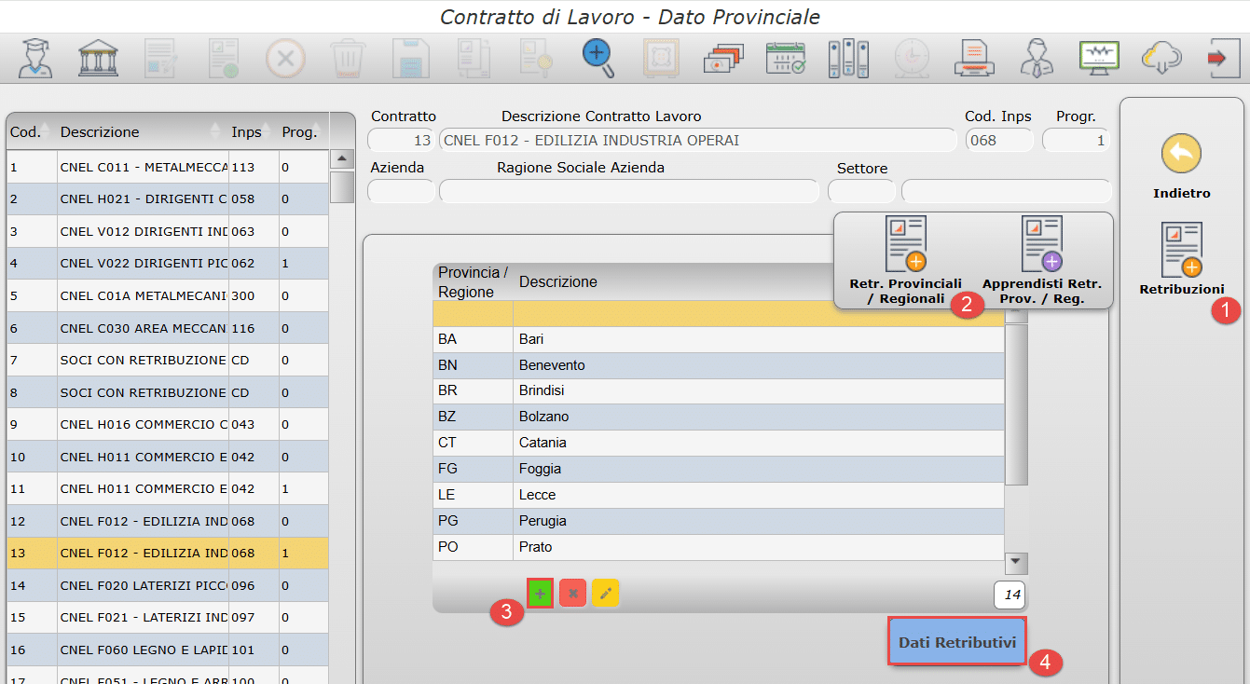The height and width of the screenshot is (684, 1250).
Task: Select the Bolzano province row
Action: pyautogui.click(x=719, y=417)
